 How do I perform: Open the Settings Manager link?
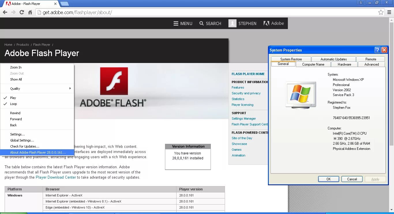tap(244, 119)
